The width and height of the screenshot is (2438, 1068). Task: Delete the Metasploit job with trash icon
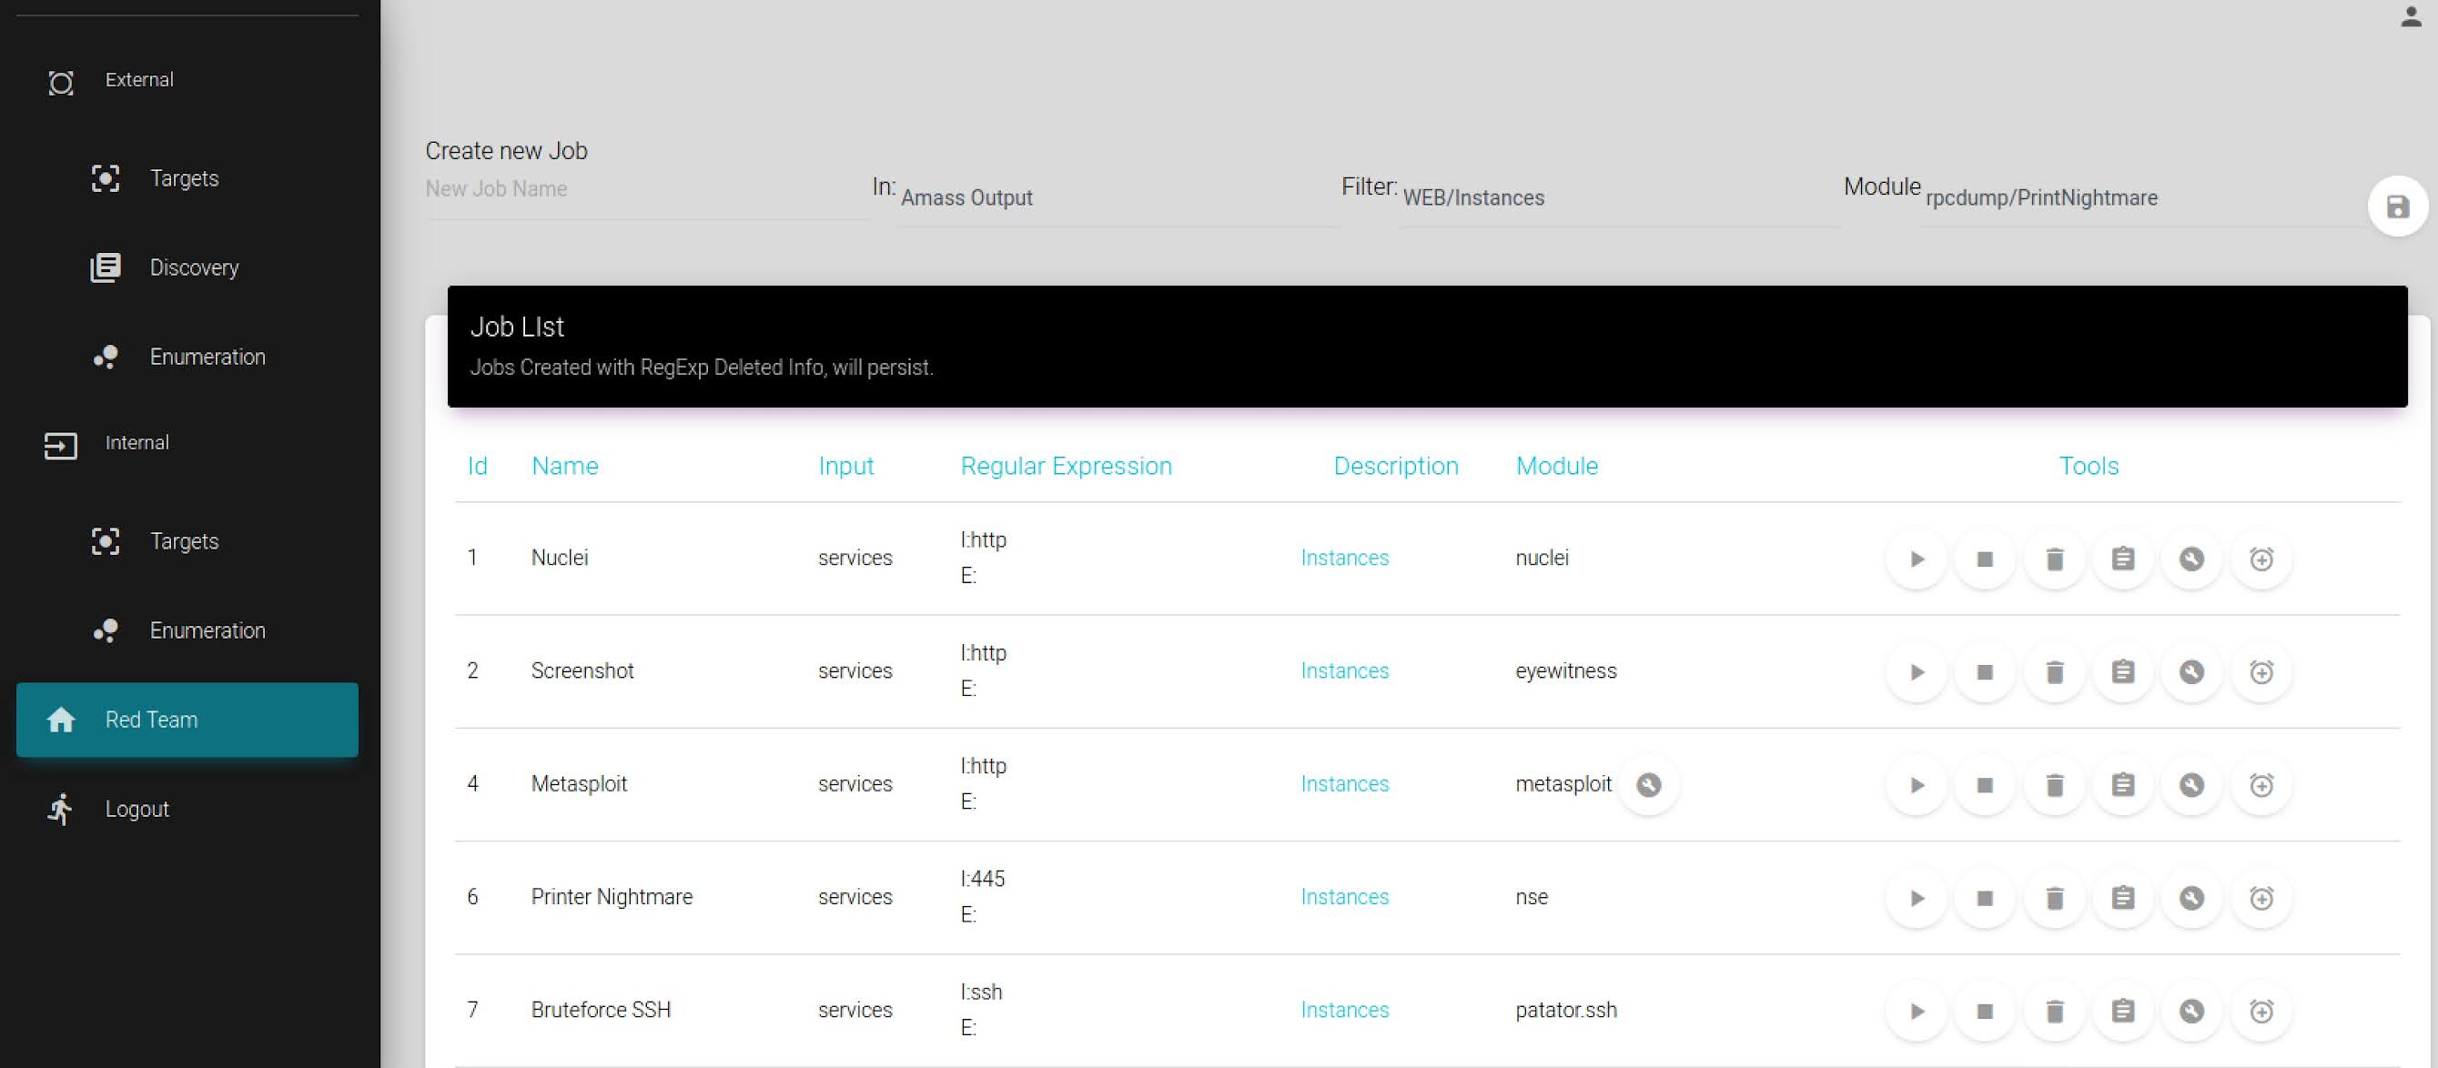(x=2054, y=785)
